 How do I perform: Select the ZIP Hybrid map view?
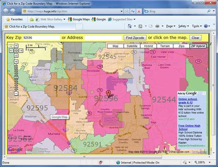[198, 46]
